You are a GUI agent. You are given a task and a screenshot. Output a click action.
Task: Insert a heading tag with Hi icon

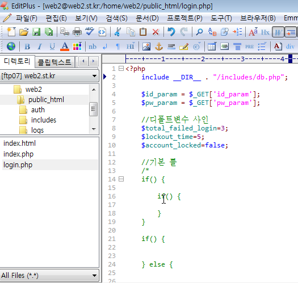tap(131, 47)
